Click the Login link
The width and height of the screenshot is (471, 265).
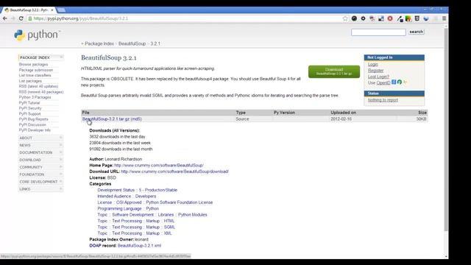coord(373,64)
